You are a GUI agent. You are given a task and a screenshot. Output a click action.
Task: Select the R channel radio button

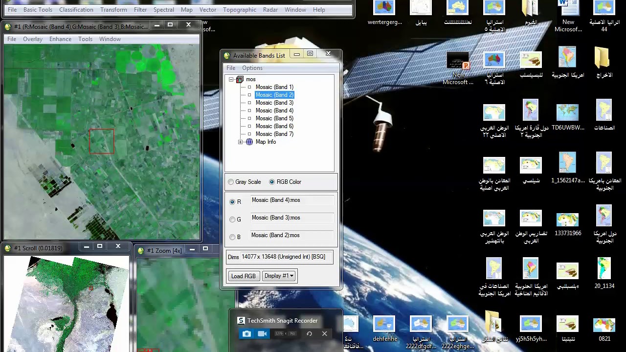point(232,201)
